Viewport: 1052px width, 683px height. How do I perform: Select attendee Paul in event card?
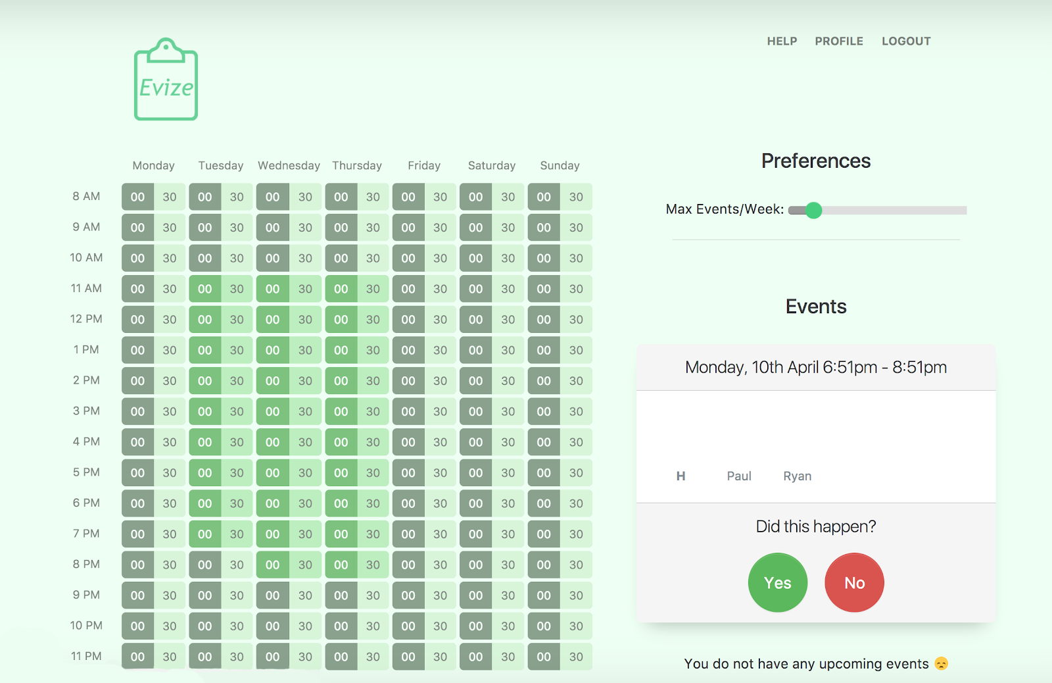point(739,476)
